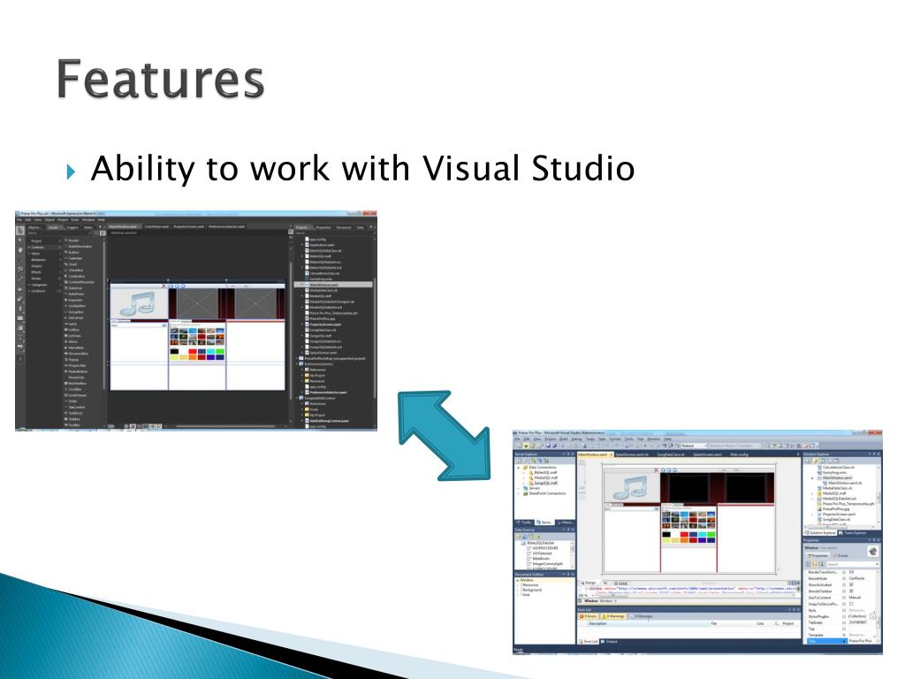Viewport: 905px width, 679px height.
Task: Collapse Data Connections node in Server Explorer
Action: (519, 468)
